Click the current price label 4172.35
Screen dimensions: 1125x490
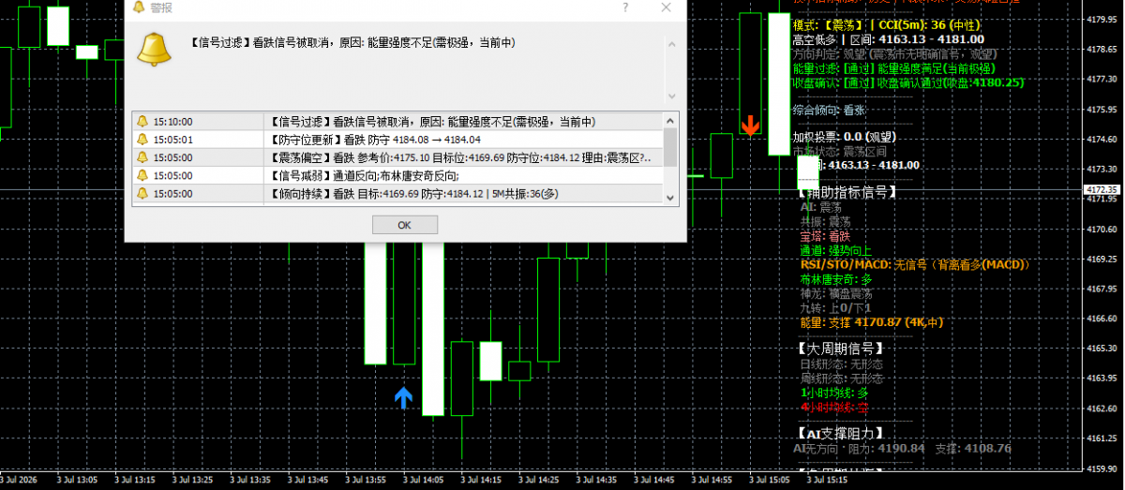click(x=1103, y=189)
